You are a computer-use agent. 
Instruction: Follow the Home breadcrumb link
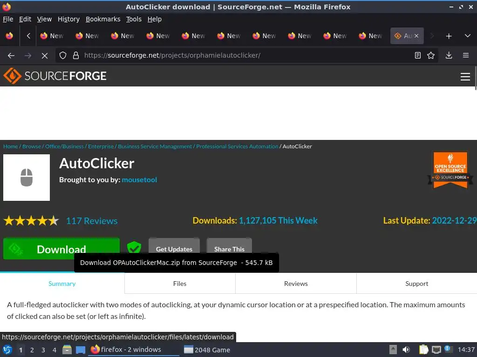tap(10, 146)
